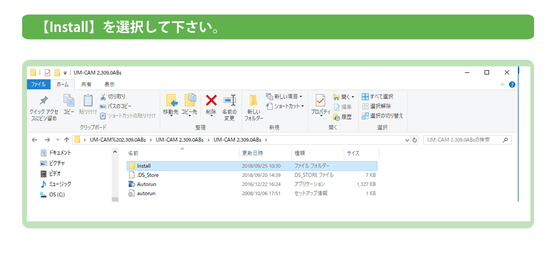Open the File (ファイル) menu
The width and height of the screenshot is (553, 259).
[x=38, y=85]
